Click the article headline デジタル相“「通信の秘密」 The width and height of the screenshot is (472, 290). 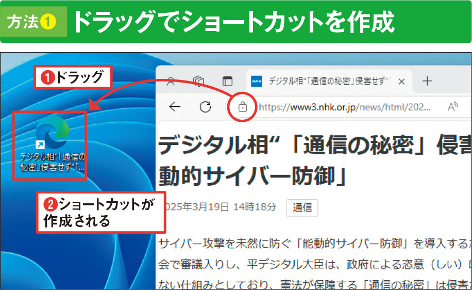click(x=315, y=144)
